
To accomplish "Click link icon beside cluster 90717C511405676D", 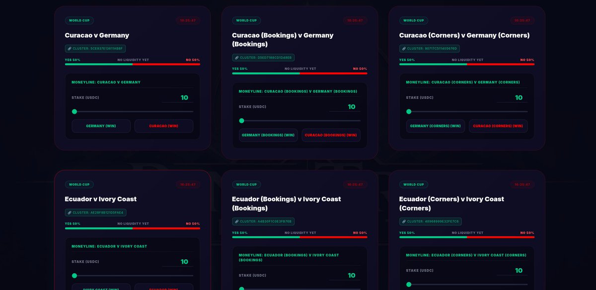I will 404,49.
